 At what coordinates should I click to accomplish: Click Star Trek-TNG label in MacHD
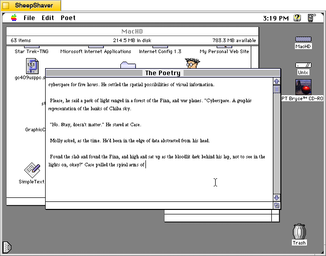click(x=32, y=51)
